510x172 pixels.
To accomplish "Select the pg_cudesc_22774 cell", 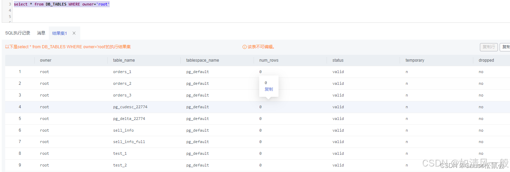I will tap(130, 107).
